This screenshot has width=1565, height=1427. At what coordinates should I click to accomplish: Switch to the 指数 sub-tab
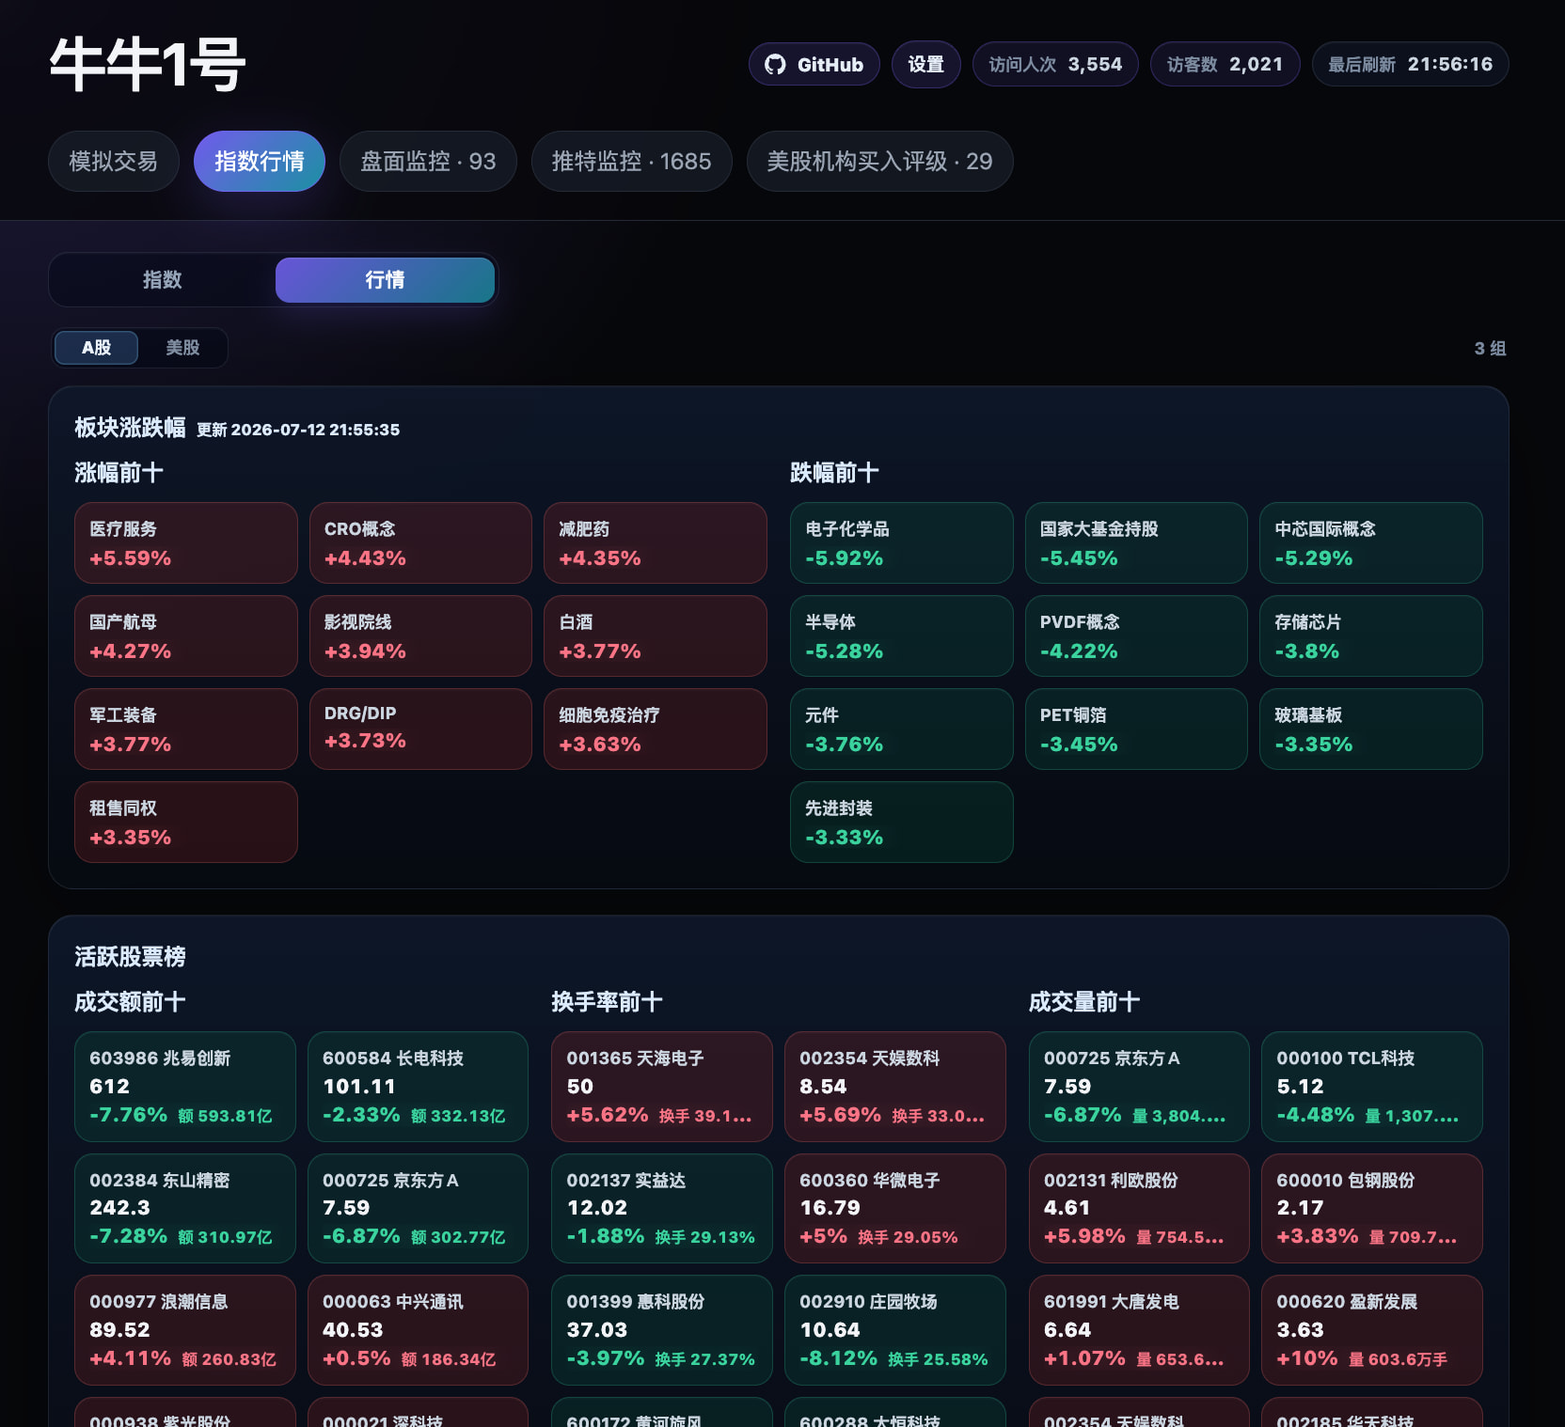coord(163,280)
